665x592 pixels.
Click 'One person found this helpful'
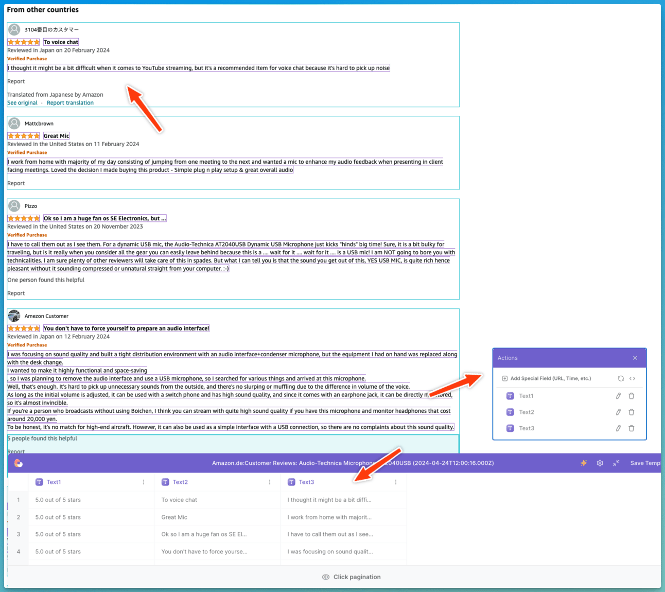(46, 280)
